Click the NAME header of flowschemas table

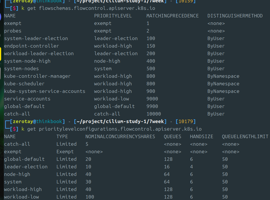[10, 16]
